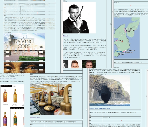The width and height of the screenshot is (148, 127).
Task: Click the scrollbar thumb at far right edge
Action: coord(147,71)
